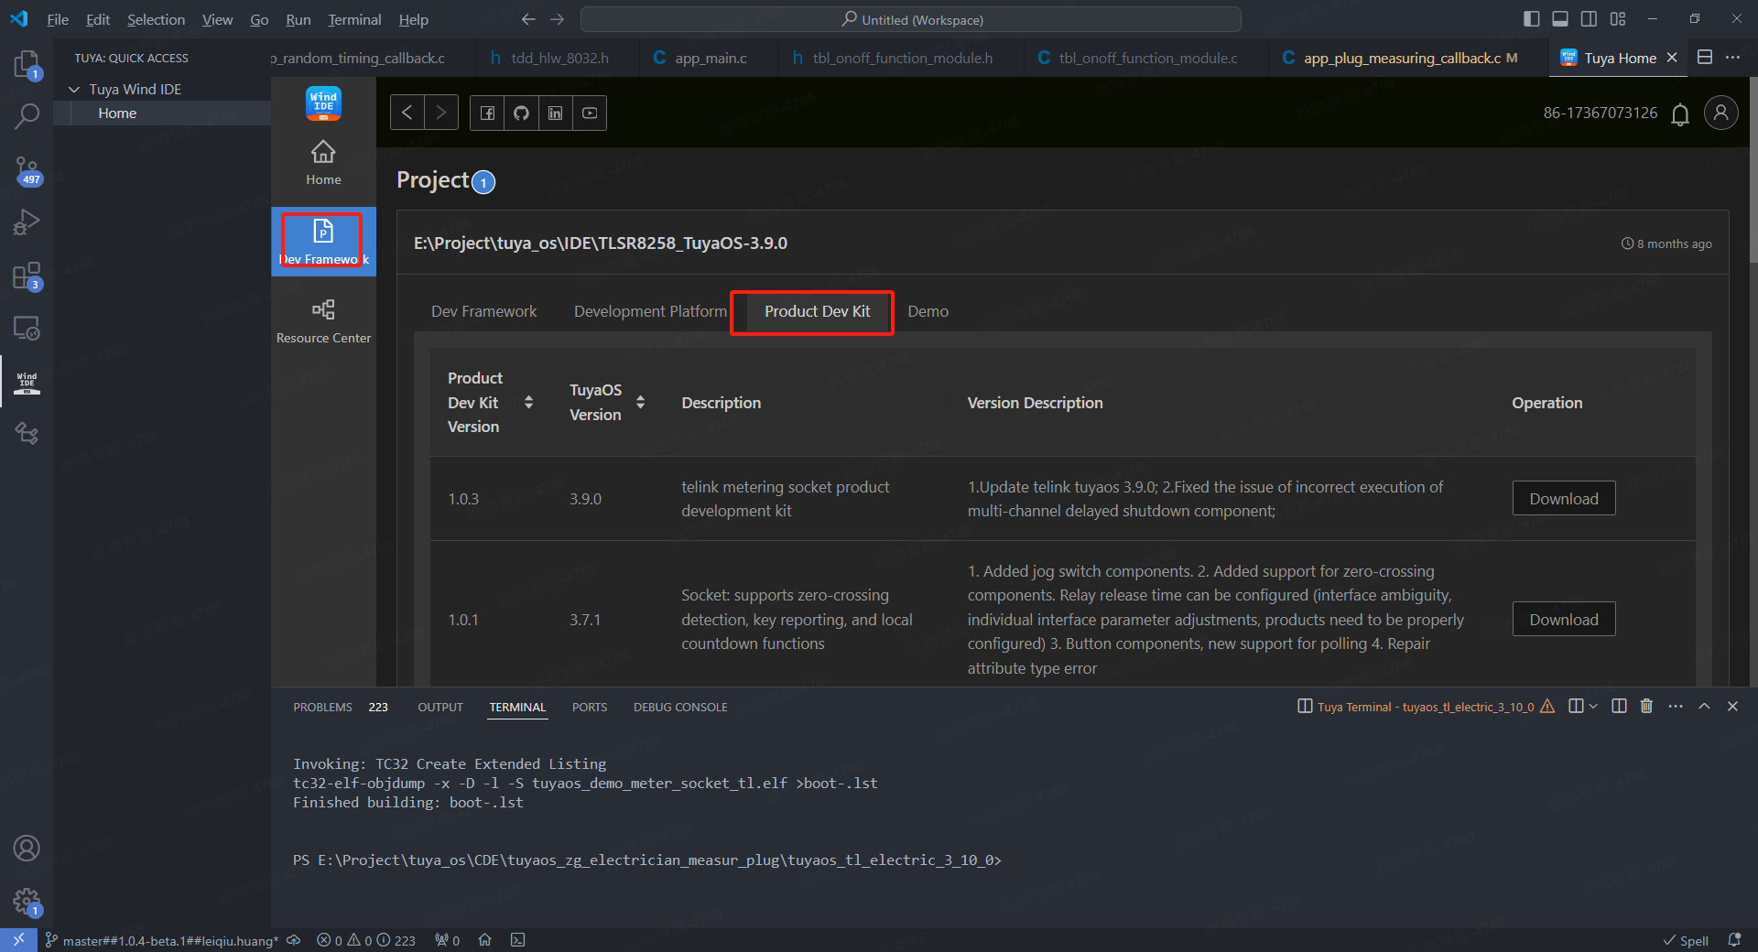
Task: Kill terminal with the trash icon
Action: [1646, 706]
